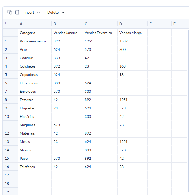Select column B header
Screen dimensions: 189x195
click(x=67, y=24)
